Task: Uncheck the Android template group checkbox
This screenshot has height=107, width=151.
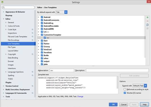Action: point(42,17)
